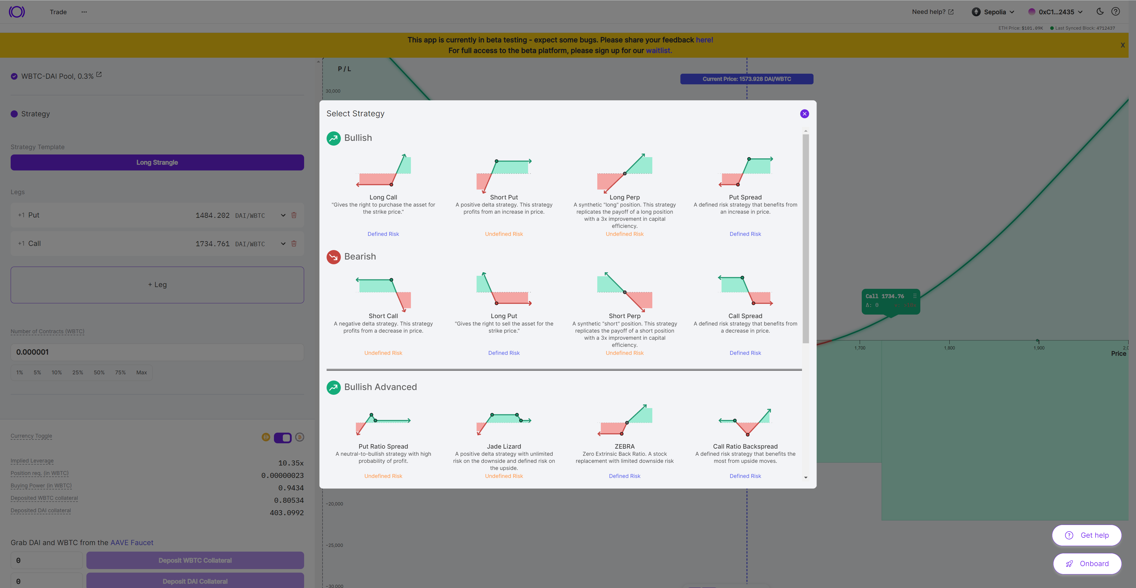Click the WBTC currency coin icon

pyautogui.click(x=299, y=437)
